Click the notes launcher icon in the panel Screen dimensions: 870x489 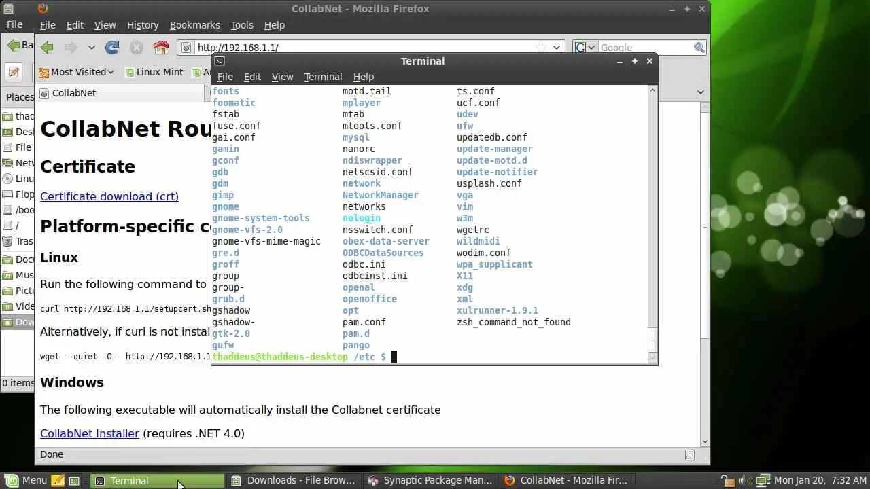point(58,480)
